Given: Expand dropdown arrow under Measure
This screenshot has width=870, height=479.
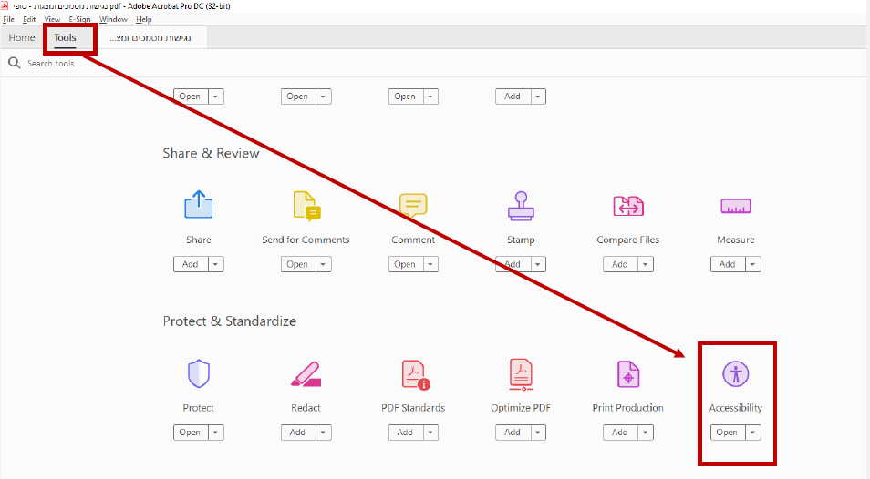Looking at the screenshot, I should [x=753, y=264].
